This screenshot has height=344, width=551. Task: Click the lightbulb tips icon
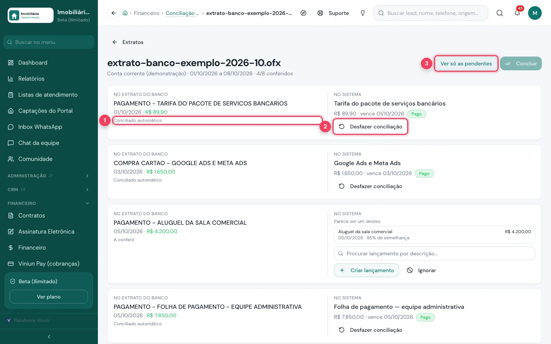click(x=363, y=13)
